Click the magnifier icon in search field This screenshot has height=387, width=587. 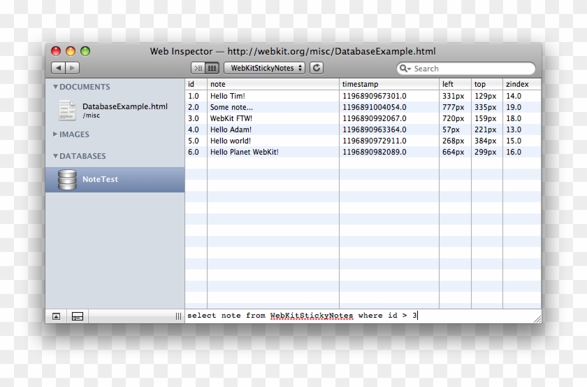click(x=405, y=69)
